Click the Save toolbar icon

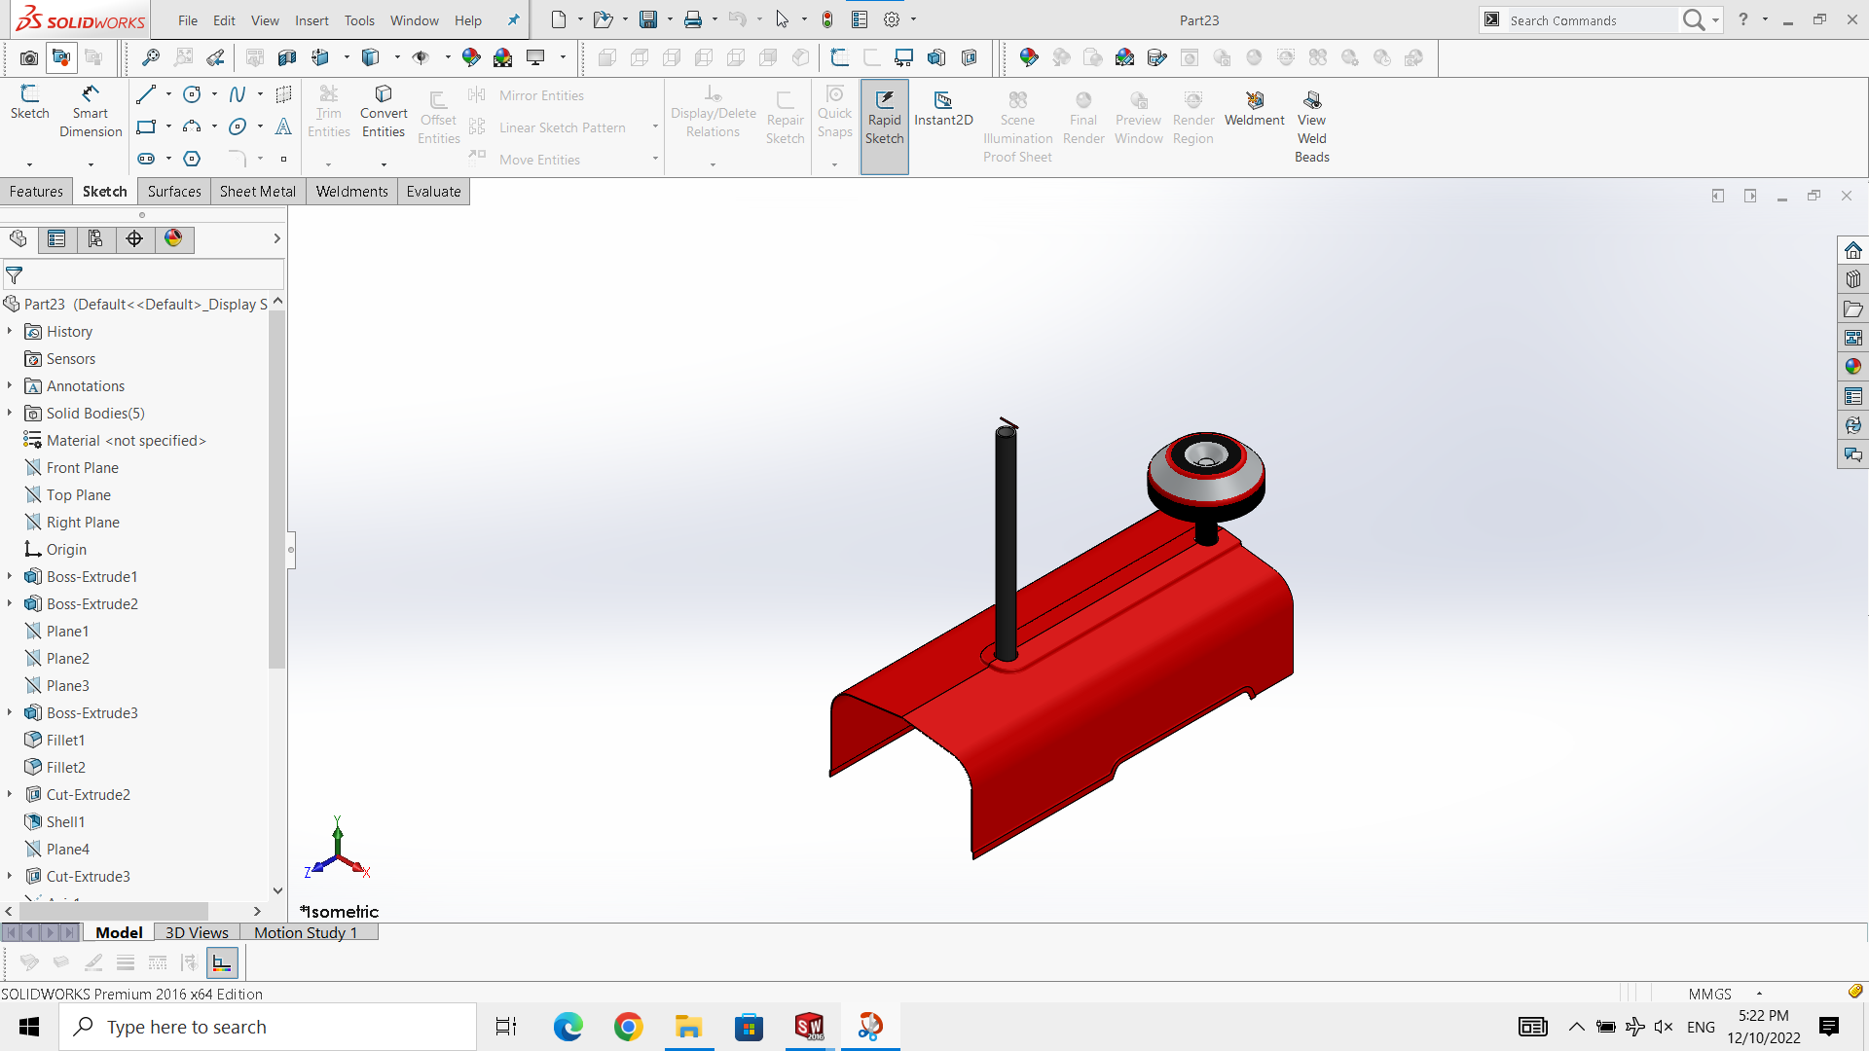pos(648,19)
